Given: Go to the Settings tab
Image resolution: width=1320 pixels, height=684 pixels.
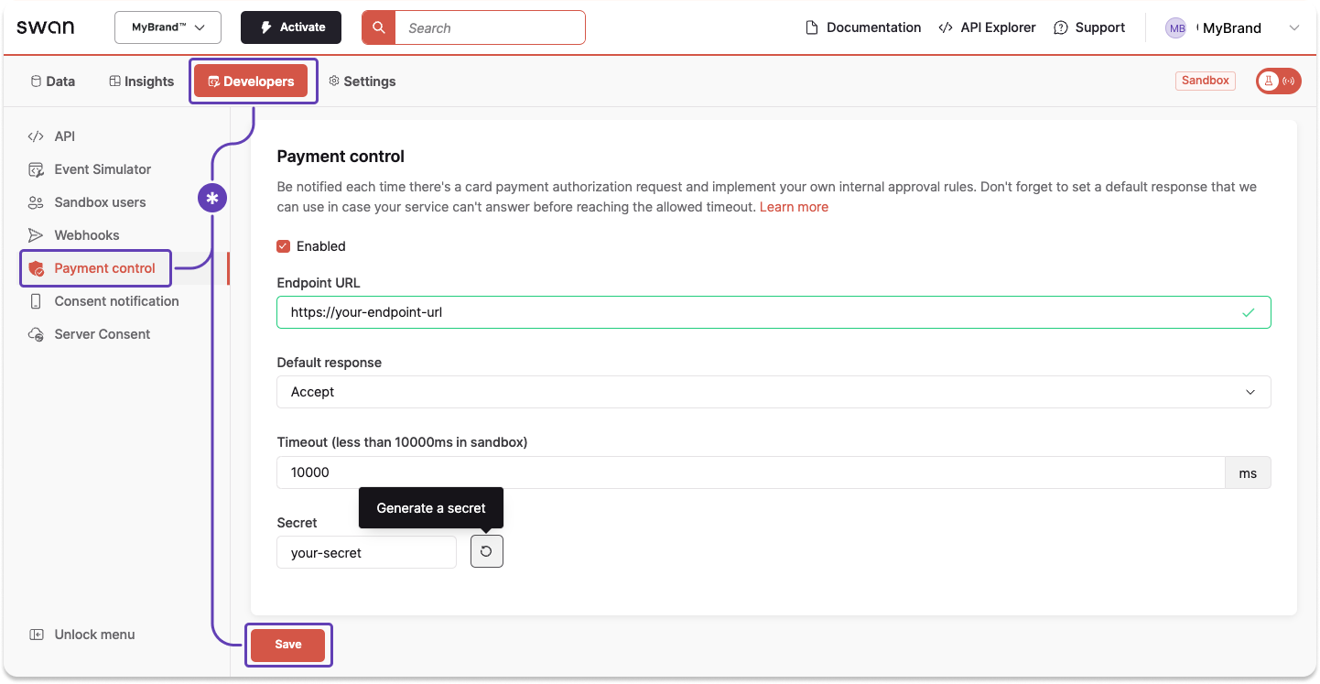Looking at the screenshot, I should point(362,81).
